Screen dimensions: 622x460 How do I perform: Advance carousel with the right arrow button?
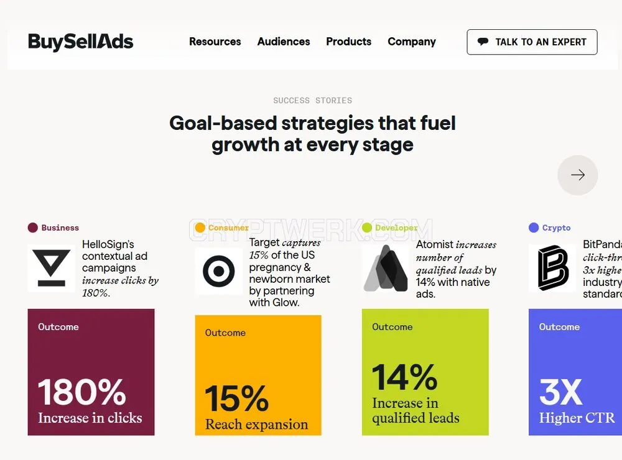click(x=578, y=175)
